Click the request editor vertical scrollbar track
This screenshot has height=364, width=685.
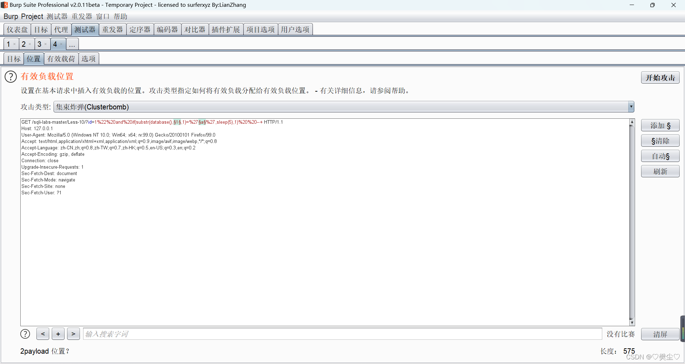(x=632, y=222)
